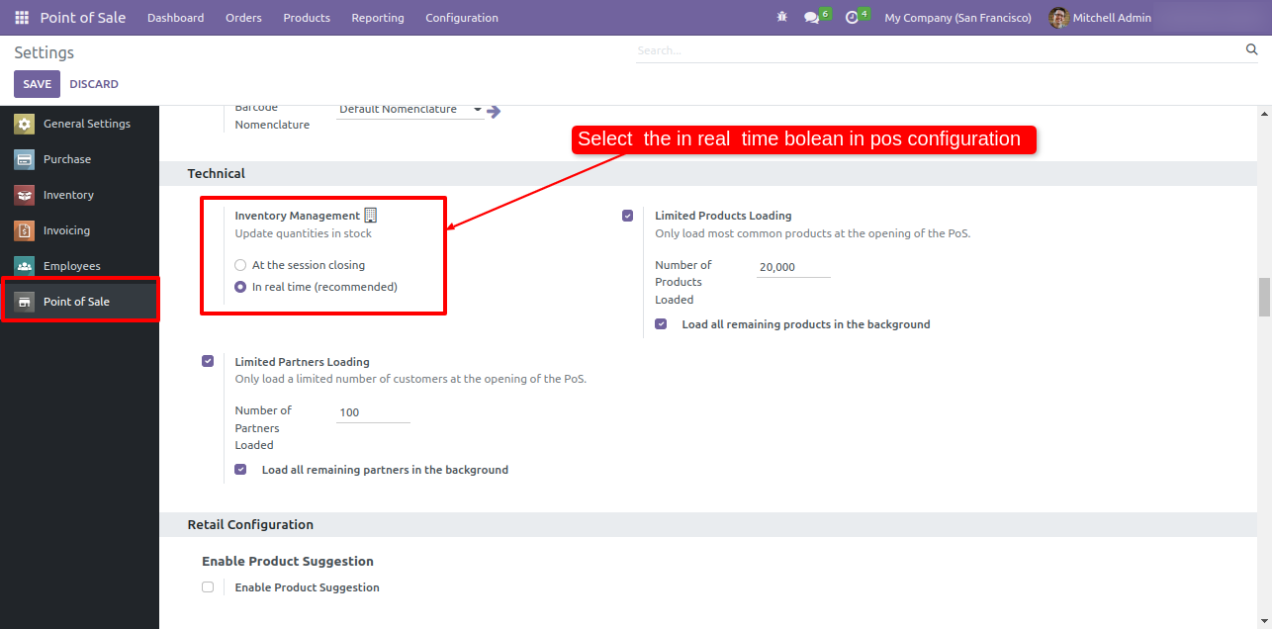Click the settings Search field
Image resolution: width=1272 pixels, height=629 pixels.
[x=938, y=49]
